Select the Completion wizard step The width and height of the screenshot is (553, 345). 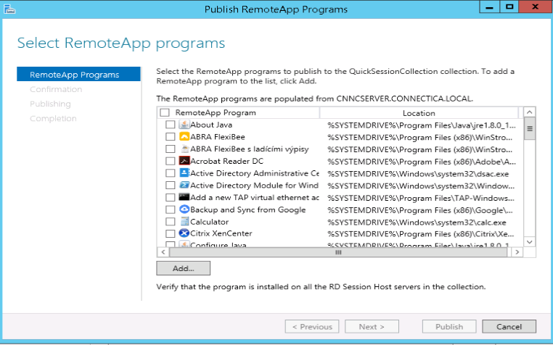click(53, 118)
